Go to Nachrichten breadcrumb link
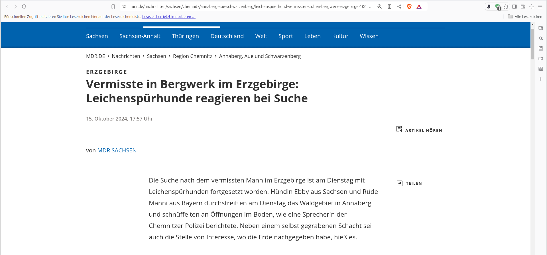The height and width of the screenshot is (255, 547). coord(126,56)
